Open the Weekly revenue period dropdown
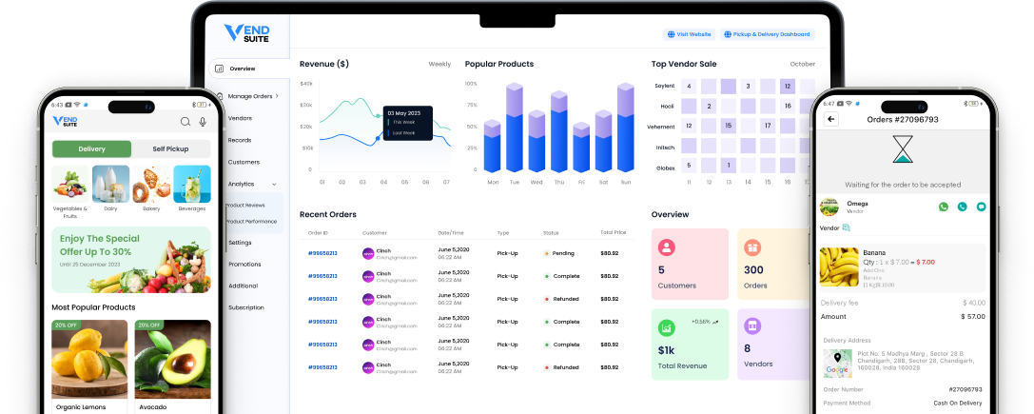The image size is (1034, 414). (439, 64)
